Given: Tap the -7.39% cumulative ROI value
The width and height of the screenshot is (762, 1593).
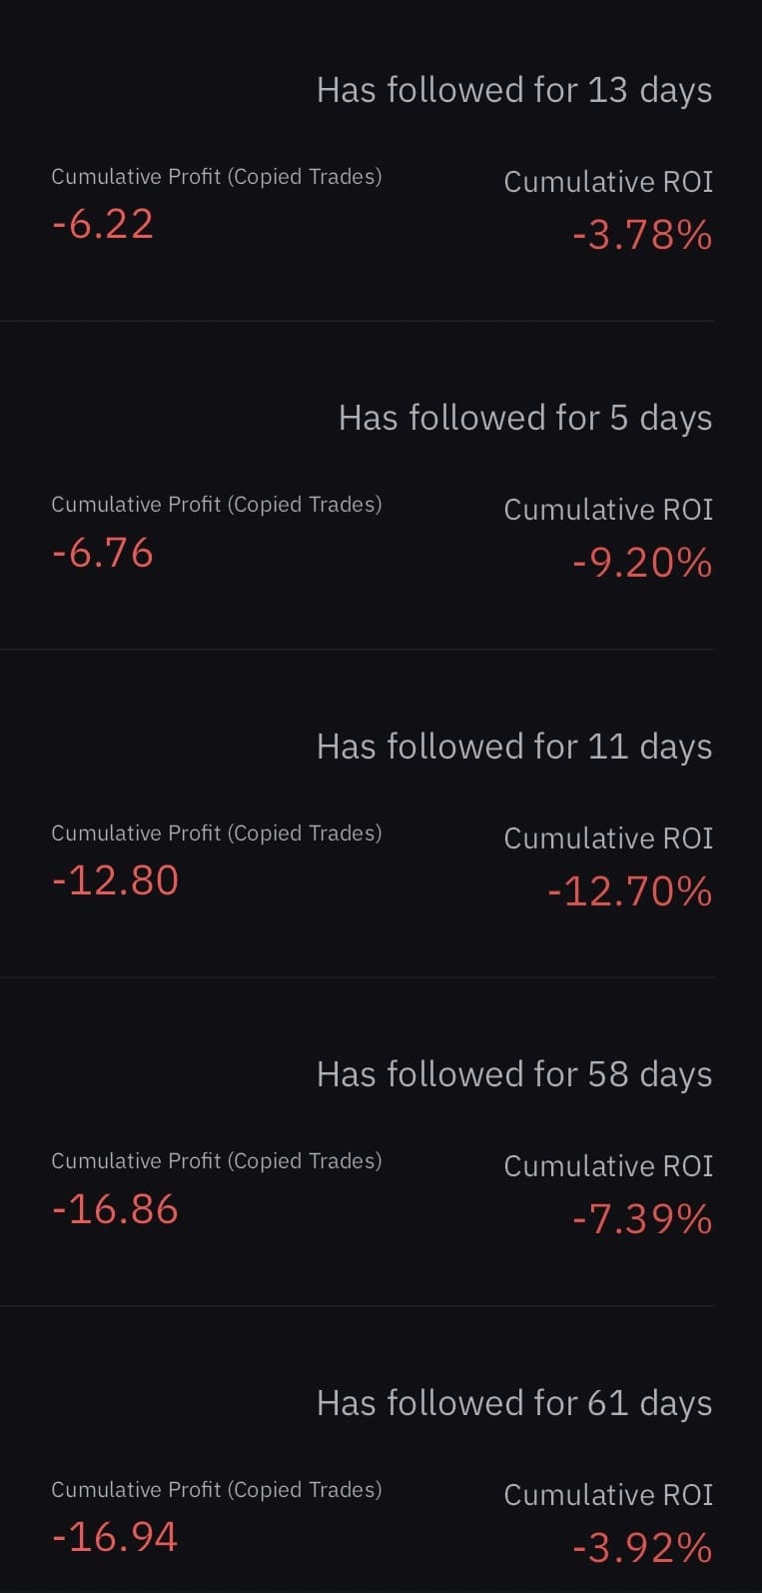Looking at the screenshot, I should [642, 1220].
